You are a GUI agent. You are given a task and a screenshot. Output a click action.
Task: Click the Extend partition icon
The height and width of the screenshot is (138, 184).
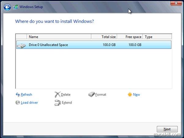pyautogui.click(x=58, y=103)
